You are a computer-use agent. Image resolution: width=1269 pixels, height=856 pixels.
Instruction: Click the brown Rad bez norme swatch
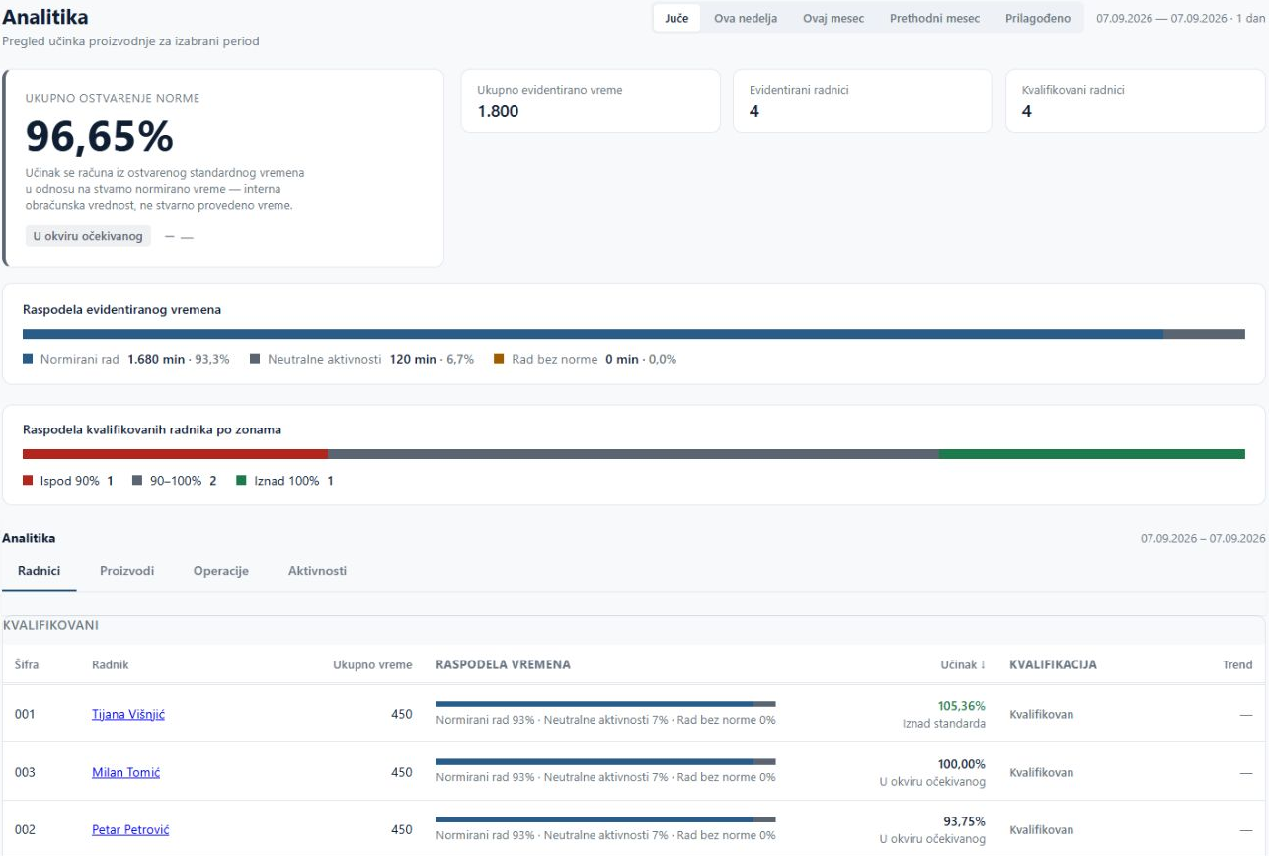click(499, 359)
